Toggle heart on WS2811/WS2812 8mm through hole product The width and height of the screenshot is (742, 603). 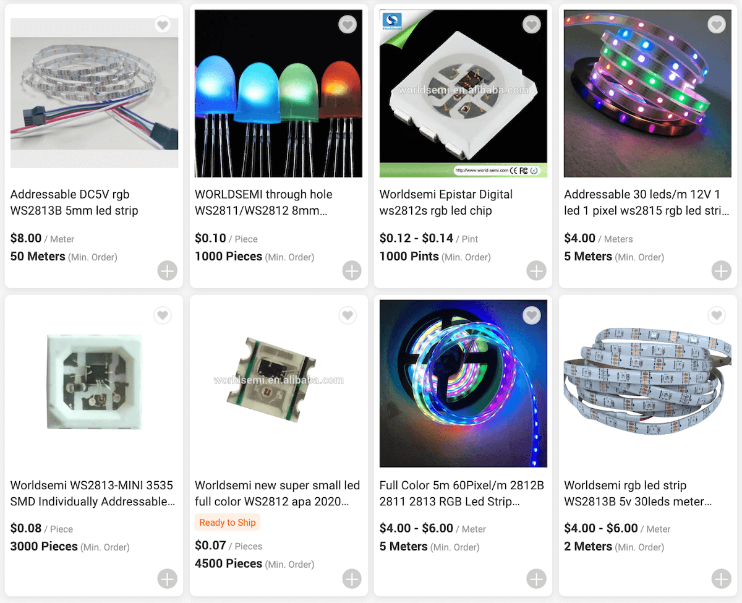click(348, 25)
